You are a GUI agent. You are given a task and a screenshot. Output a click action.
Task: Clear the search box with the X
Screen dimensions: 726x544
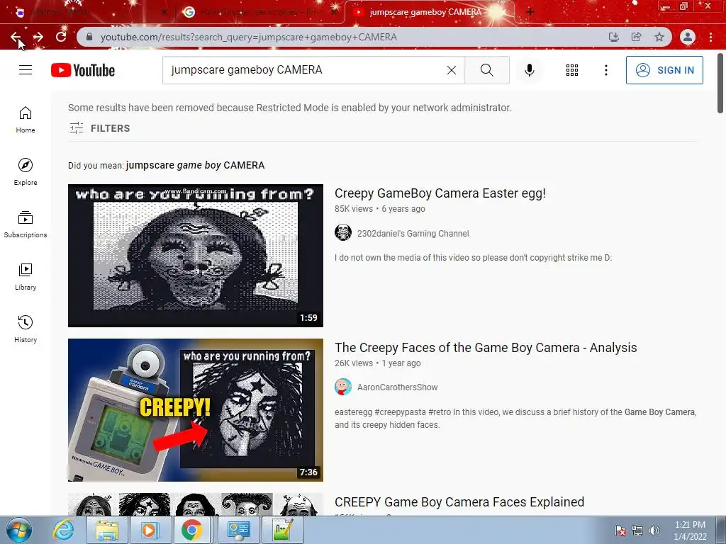[452, 70]
